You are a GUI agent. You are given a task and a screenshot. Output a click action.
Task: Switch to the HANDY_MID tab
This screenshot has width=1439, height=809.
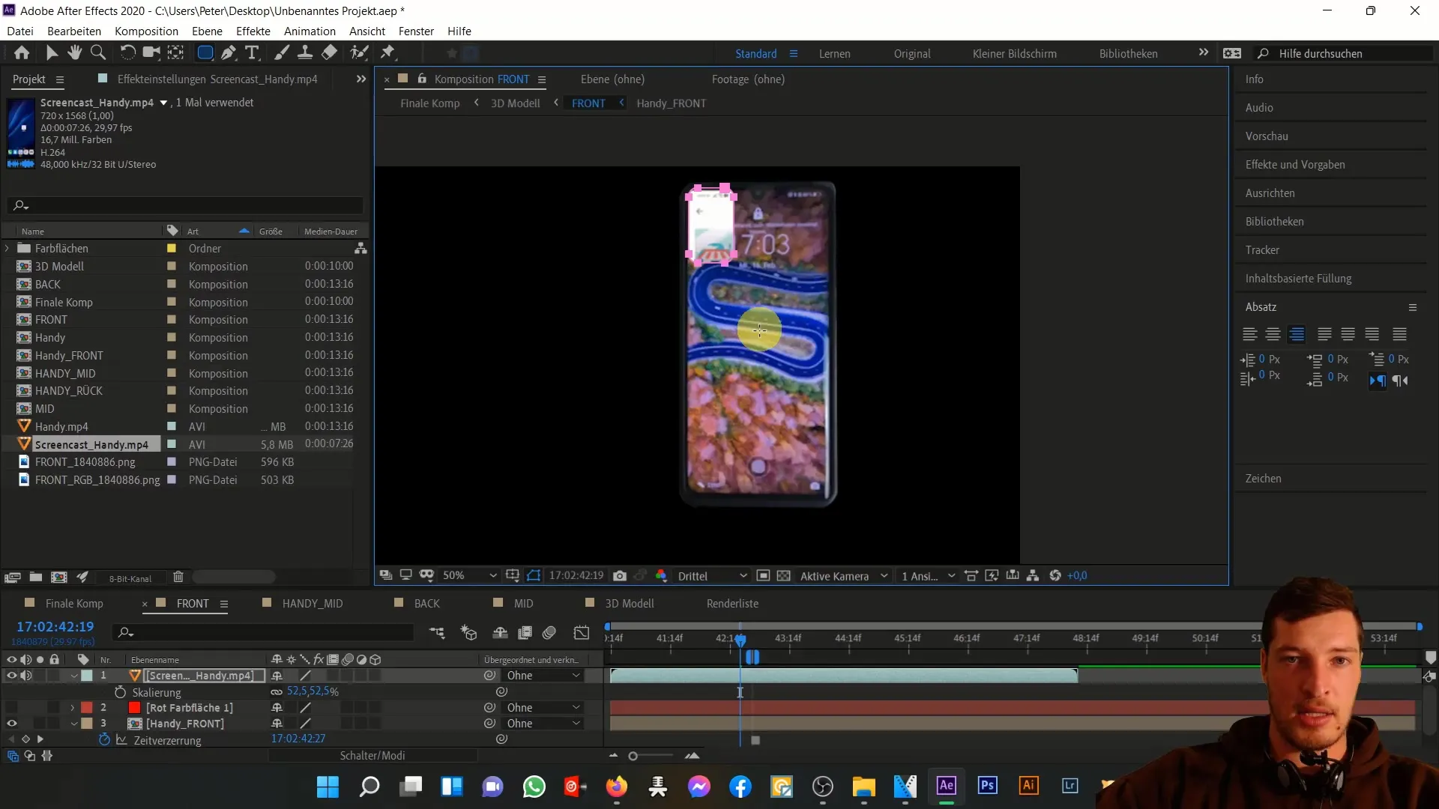coord(311,602)
